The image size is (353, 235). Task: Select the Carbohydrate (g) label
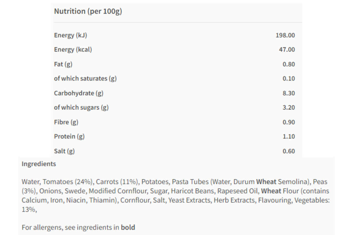pyautogui.click(x=79, y=93)
